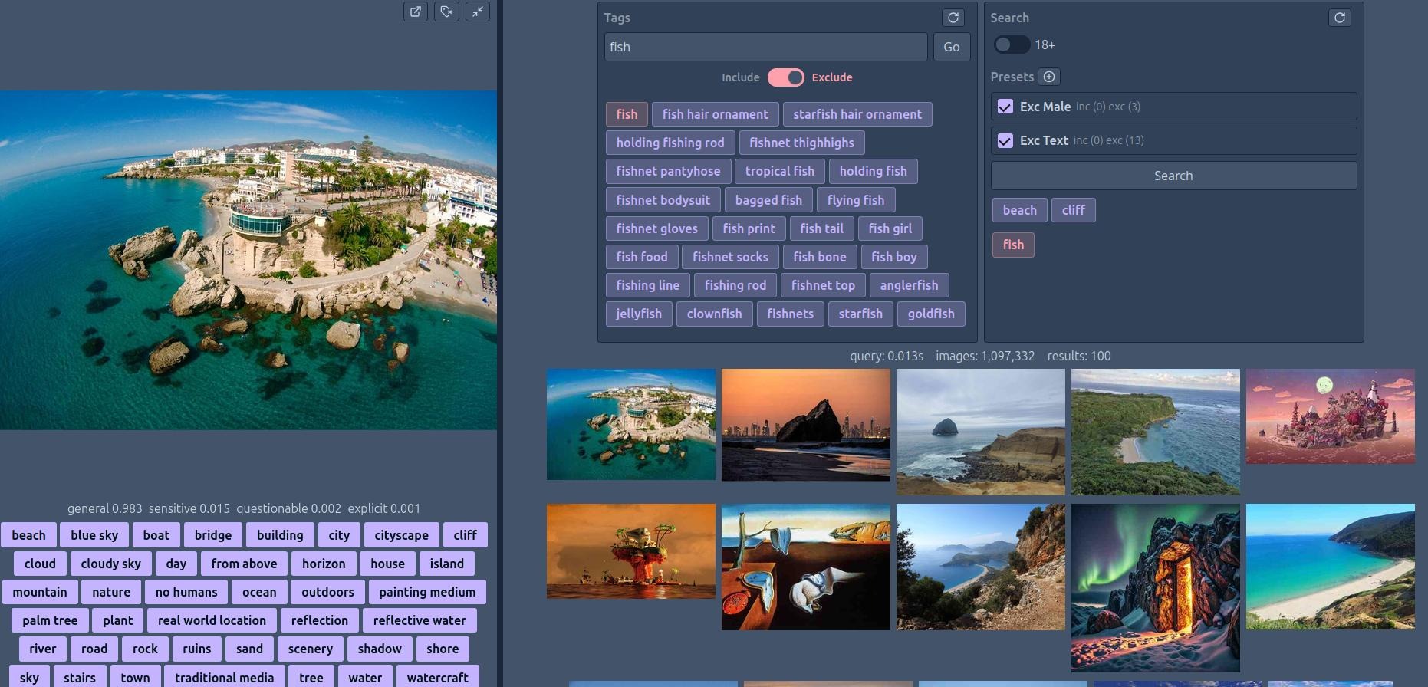Open the orange floating island thumbnail
Image resolution: width=1428 pixels, height=687 pixels.
click(x=631, y=551)
